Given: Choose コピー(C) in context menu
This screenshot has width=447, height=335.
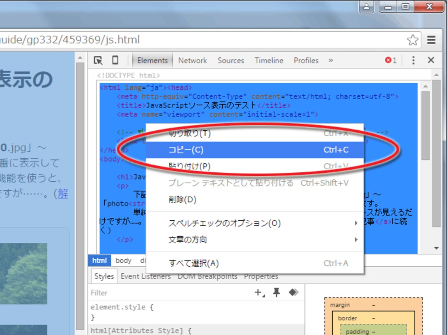Looking at the screenshot, I should (255, 150).
